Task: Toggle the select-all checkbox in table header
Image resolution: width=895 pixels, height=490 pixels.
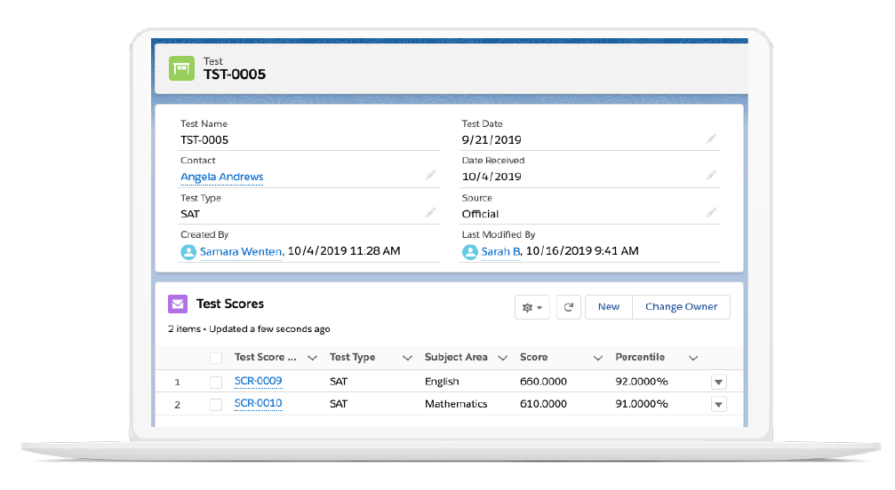Action: click(x=216, y=358)
